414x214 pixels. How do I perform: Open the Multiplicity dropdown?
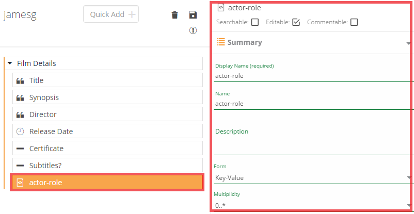pos(312,205)
